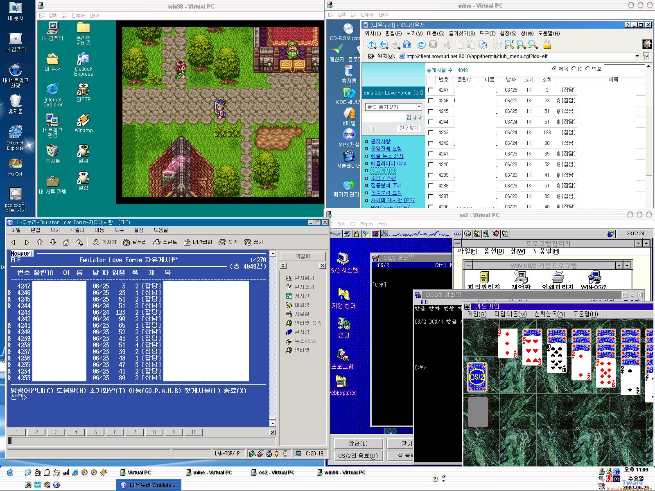Screen dimensions: 655x491
Task: Select the 제목 search radio button
Action: click(554, 69)
